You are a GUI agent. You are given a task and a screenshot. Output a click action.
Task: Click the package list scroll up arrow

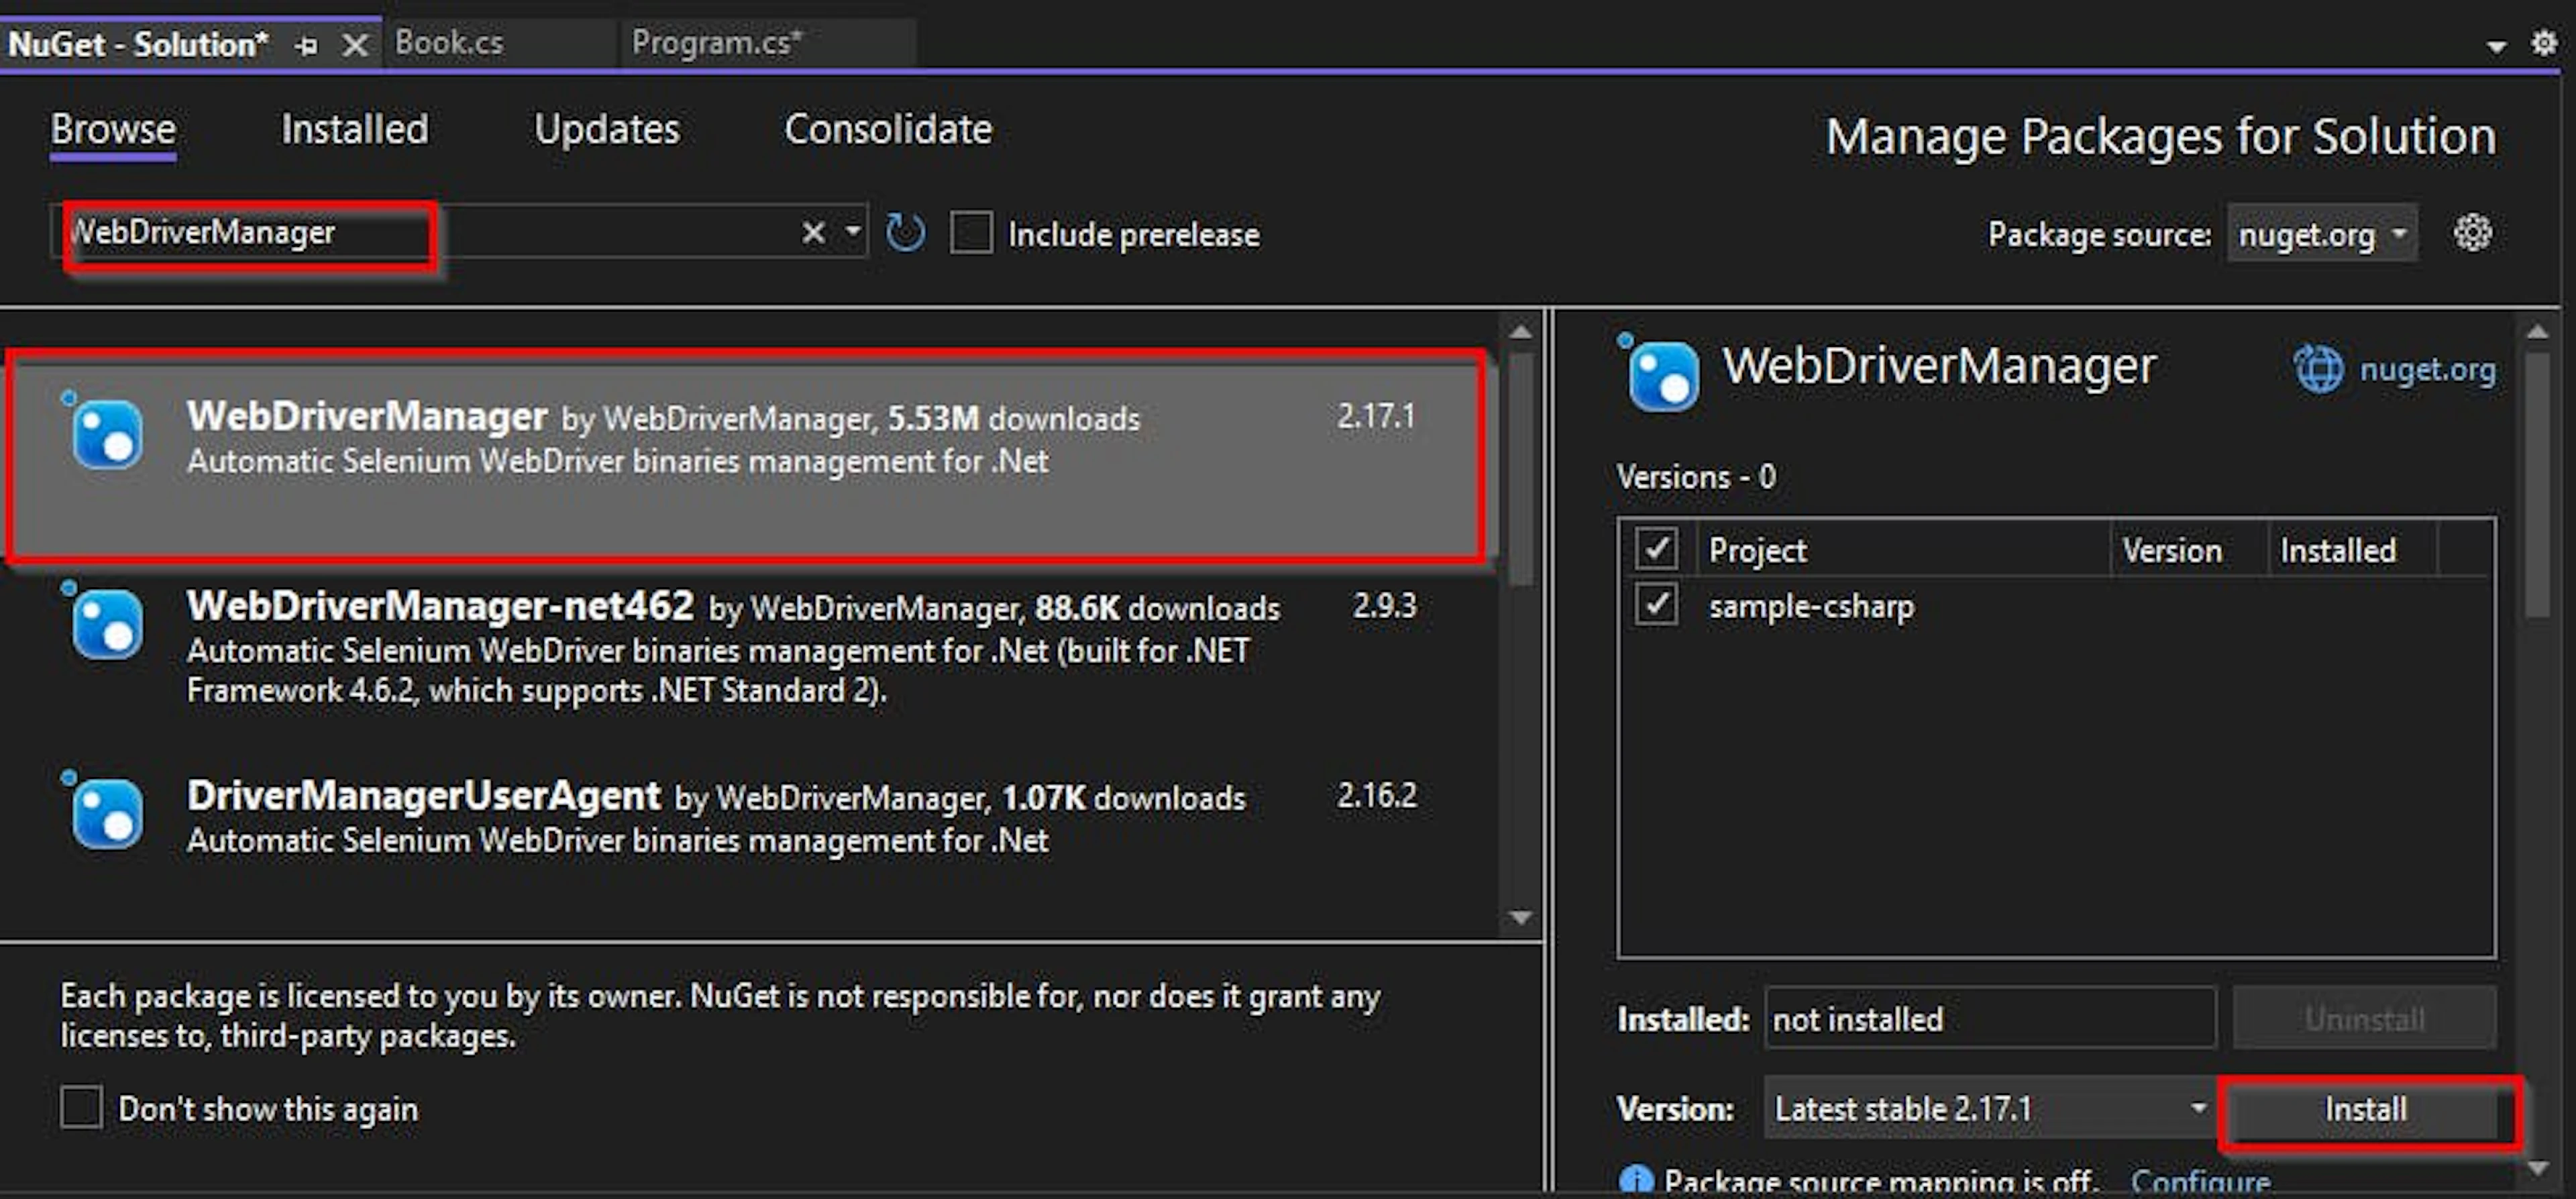1521,332
